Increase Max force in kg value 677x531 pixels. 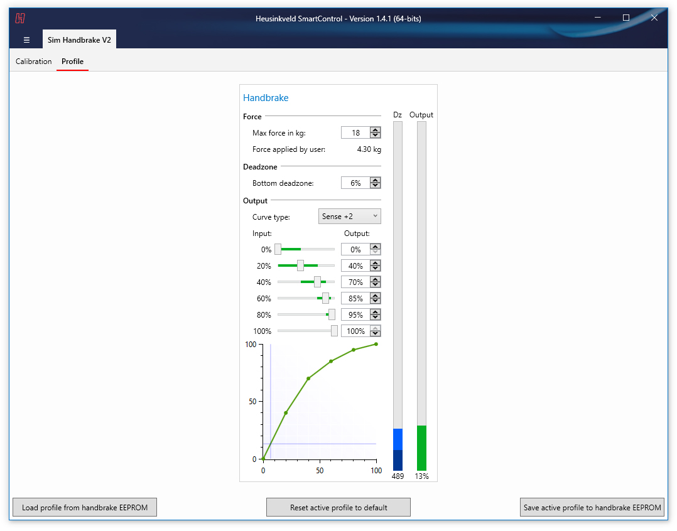375,130
